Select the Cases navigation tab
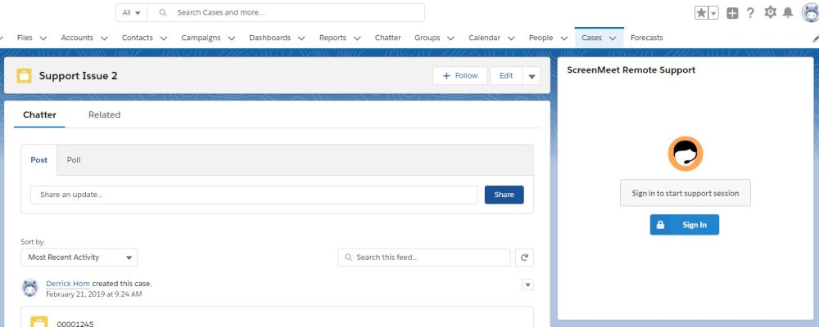 pos(592,38)
